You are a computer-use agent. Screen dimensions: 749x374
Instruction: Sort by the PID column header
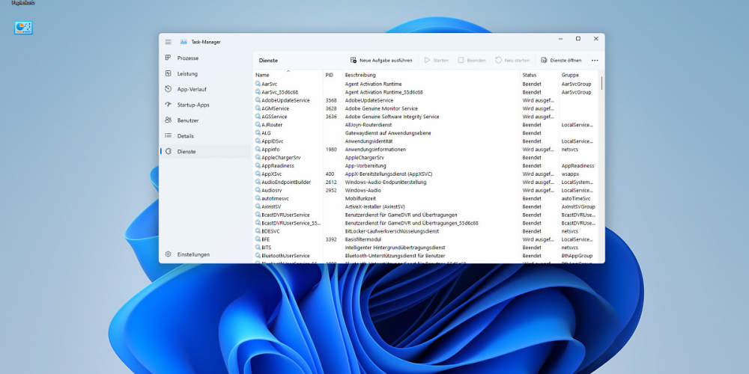pos(333,75)
